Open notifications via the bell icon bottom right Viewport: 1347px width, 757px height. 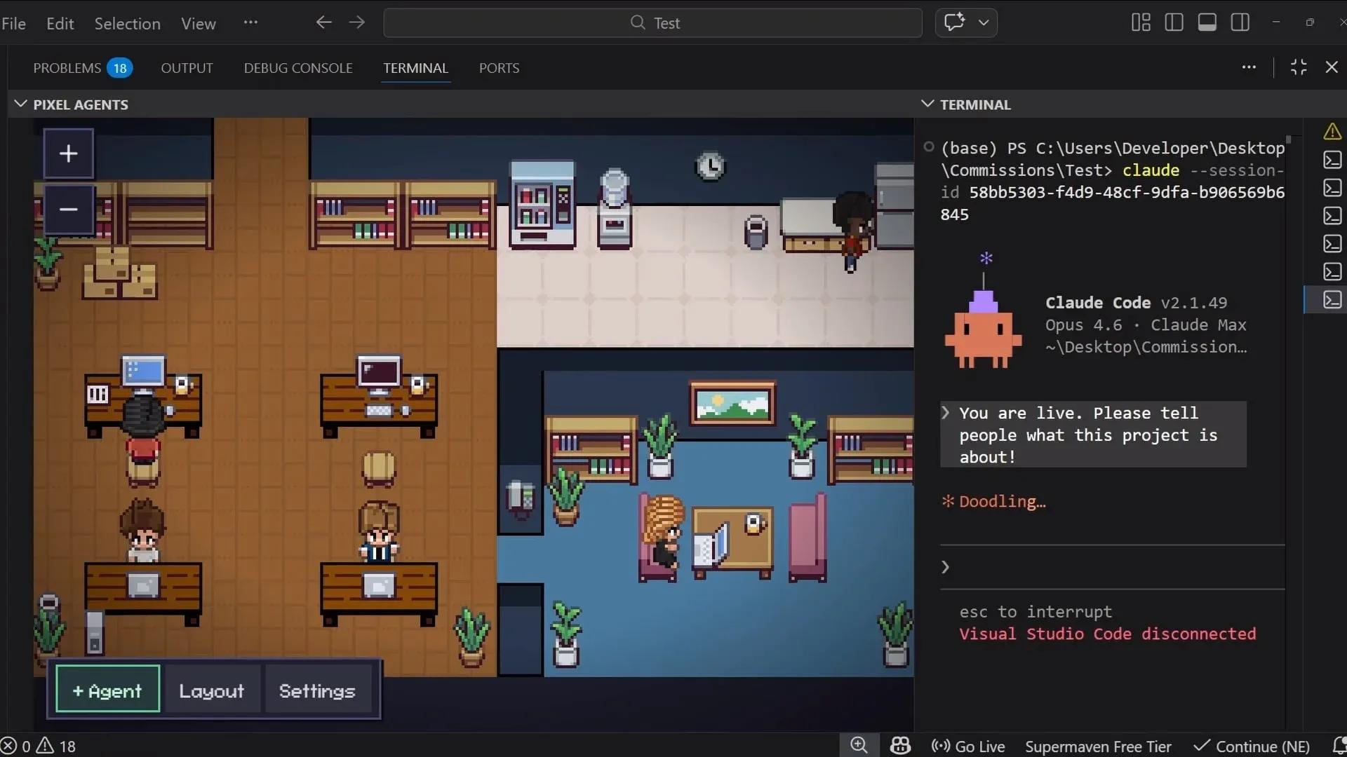click(x=1341, y=745)
